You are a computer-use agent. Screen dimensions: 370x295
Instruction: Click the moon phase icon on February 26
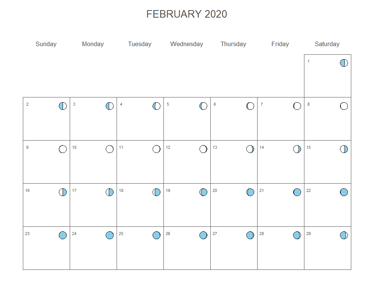(203, 235)
